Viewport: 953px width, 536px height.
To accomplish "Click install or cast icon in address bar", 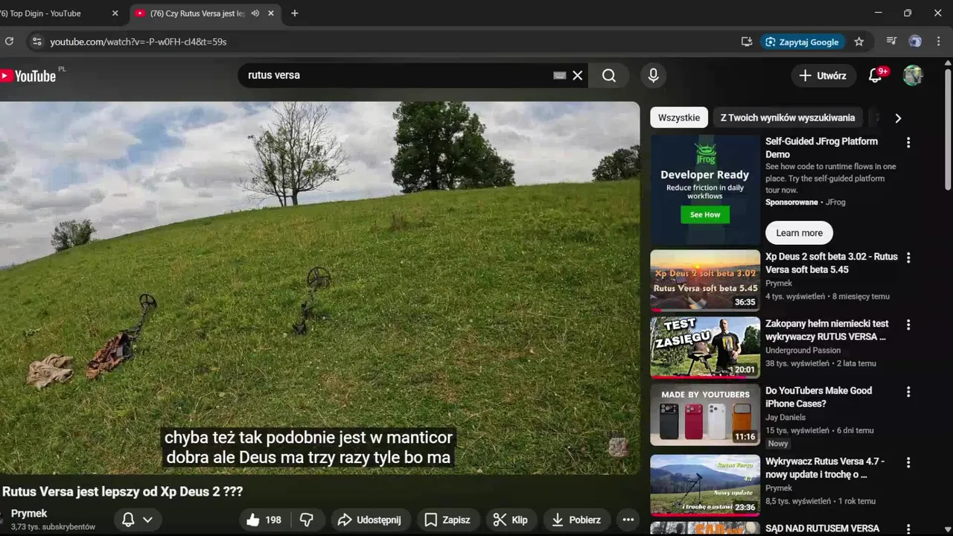I will (747, 42).
